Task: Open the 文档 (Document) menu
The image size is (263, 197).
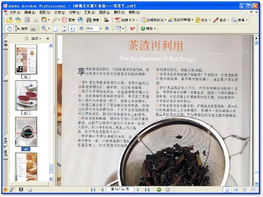Action: click(x=60, y=12)
